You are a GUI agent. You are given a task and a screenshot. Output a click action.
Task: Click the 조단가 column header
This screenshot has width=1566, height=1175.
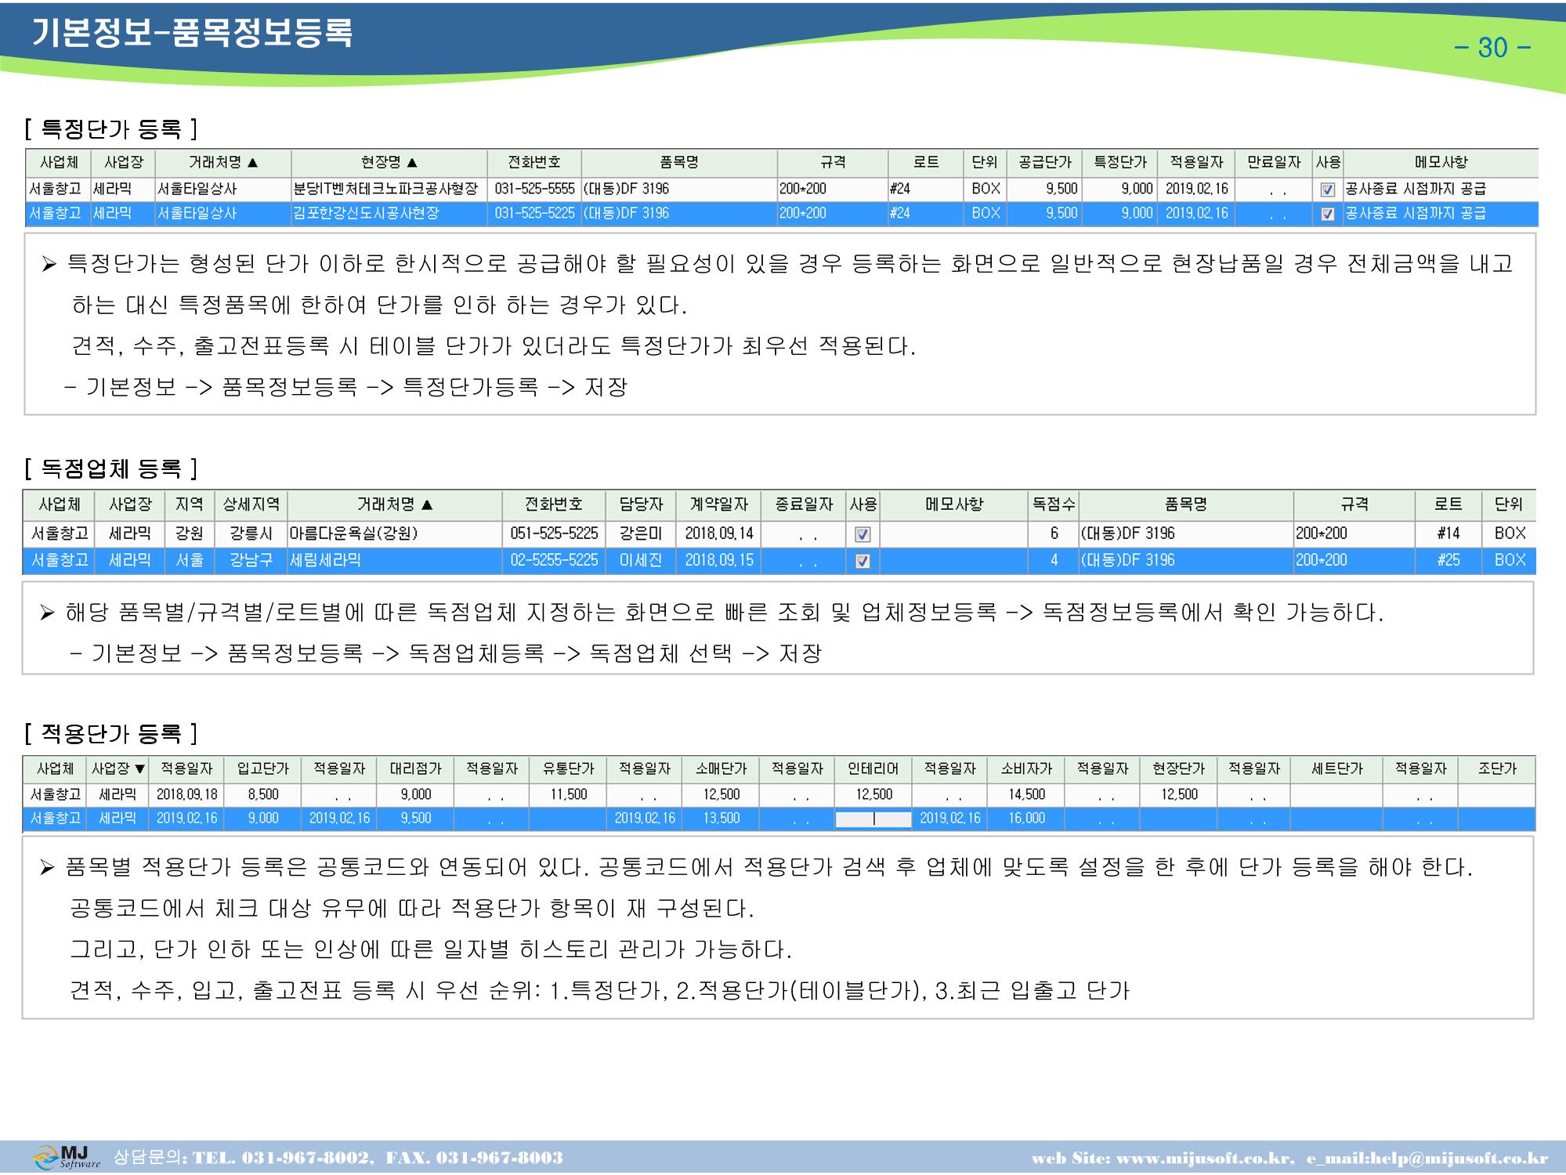tap(1497, 769)
